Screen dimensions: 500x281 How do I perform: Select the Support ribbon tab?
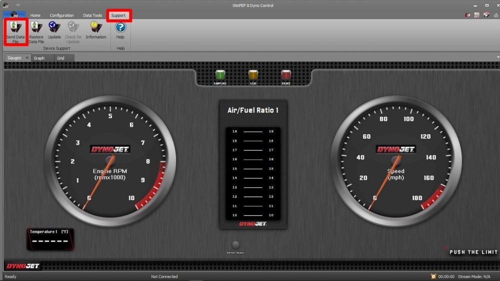click(x=118, y=15)
